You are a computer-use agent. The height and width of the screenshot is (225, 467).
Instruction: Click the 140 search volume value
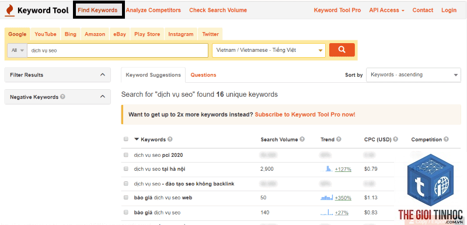(x=264, y=212)
